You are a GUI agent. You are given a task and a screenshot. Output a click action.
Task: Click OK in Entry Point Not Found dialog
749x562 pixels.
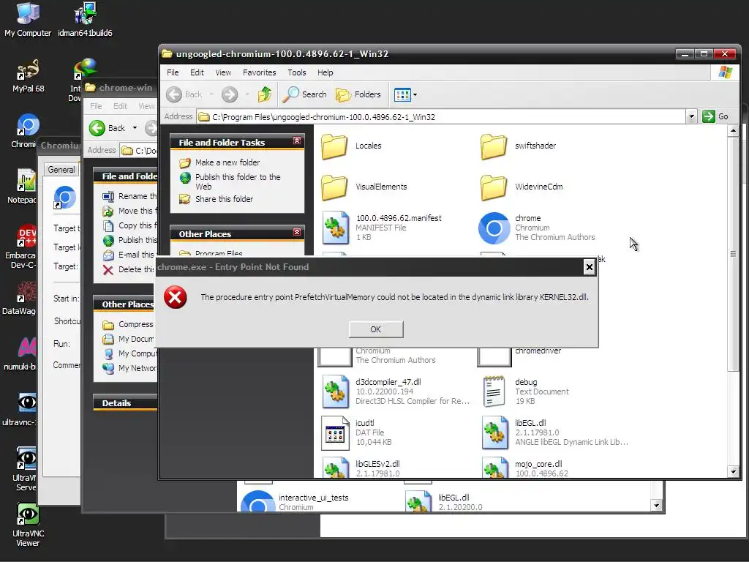376,329
